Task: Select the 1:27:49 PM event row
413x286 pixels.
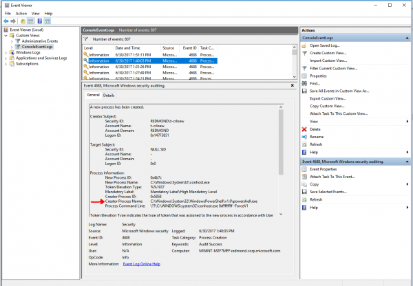Action: pos(150,73)
